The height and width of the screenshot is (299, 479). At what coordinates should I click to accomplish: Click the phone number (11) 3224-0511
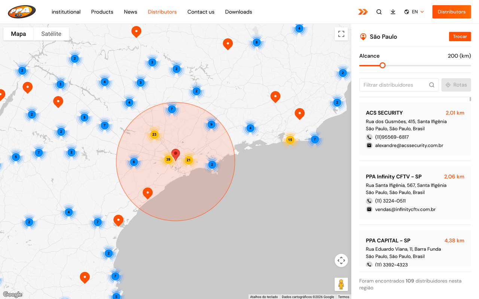(x=391, y=201)
